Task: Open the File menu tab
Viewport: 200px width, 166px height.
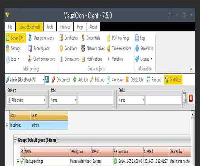Action: [10, 27]
